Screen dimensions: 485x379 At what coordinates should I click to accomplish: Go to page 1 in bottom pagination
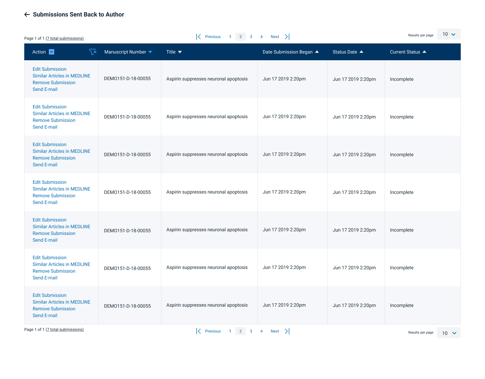pyautogui.click(x=230, y=331)
